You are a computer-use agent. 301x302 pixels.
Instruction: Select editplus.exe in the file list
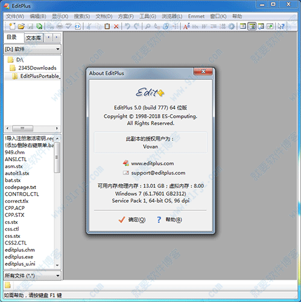point(19,257)
